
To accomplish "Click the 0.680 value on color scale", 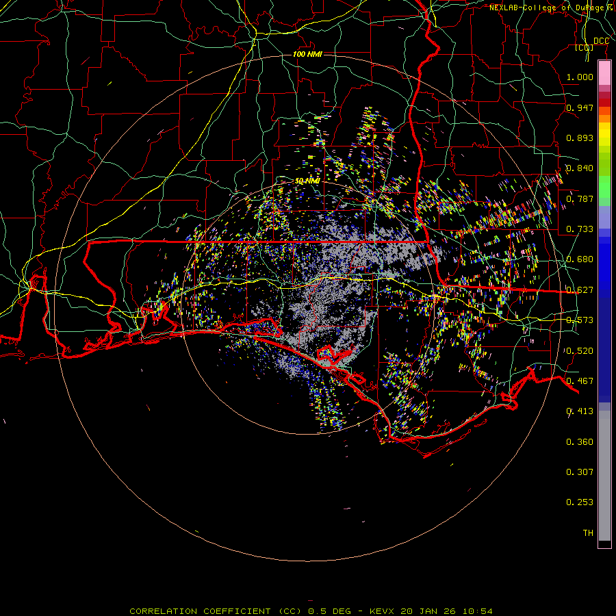I will click(x=580, y=259).
